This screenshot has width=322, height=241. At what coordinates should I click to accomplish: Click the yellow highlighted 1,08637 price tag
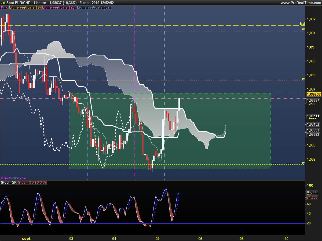pyautogui.click(x=314, y=95)
